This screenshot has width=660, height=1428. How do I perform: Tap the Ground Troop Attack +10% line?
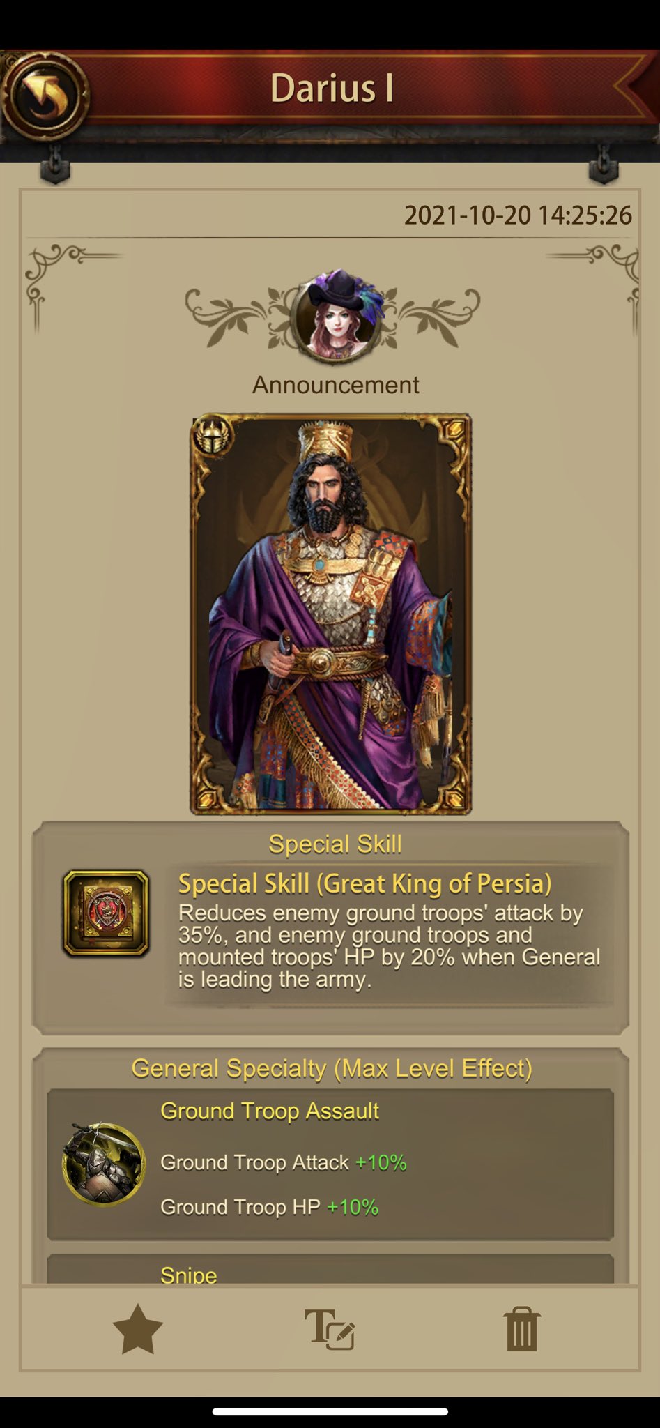284,1162
